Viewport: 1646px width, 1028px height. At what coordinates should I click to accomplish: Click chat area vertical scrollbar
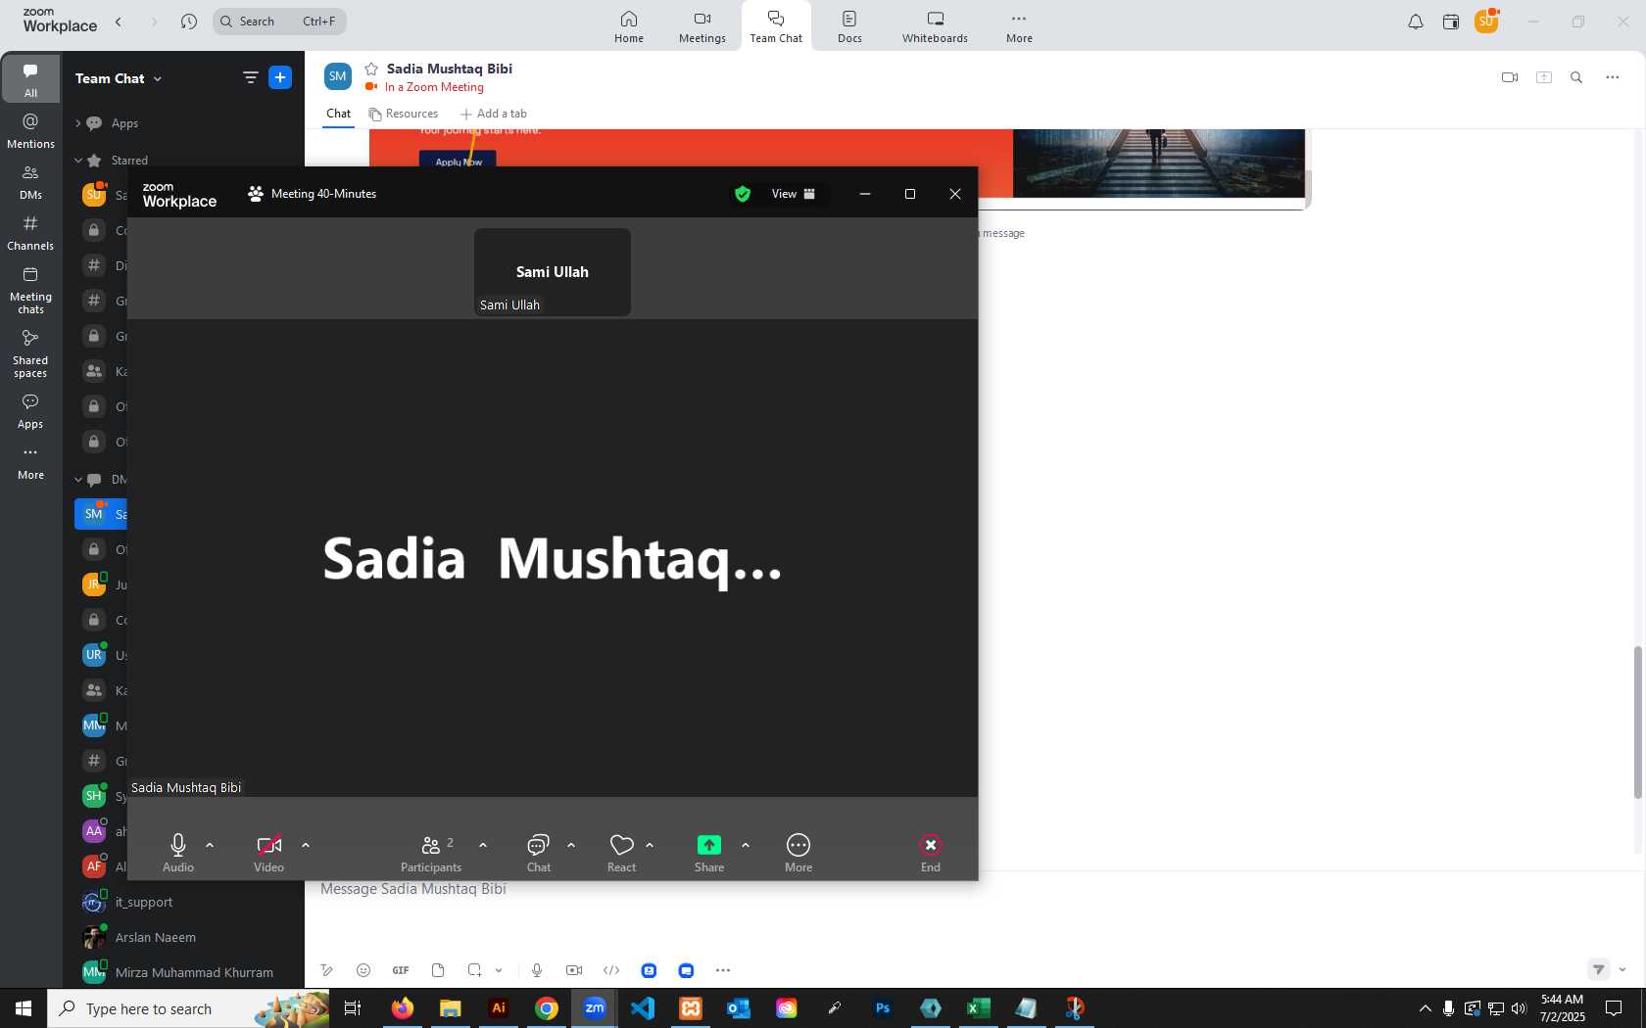1636,723
